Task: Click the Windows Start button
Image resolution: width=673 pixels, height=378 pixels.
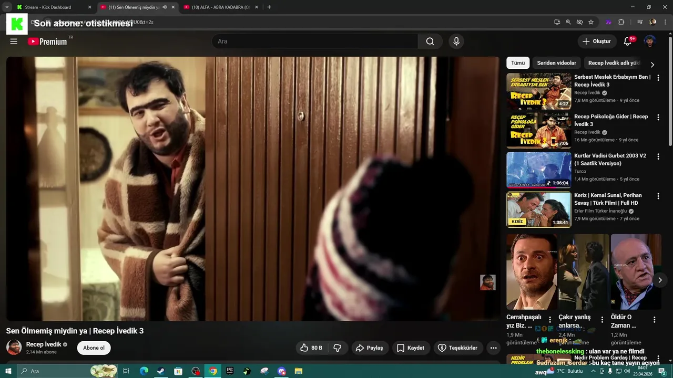Action: click(8, 371)
